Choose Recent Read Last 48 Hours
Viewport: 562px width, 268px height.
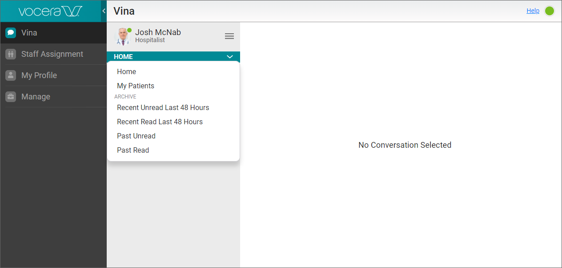[160, 122]
